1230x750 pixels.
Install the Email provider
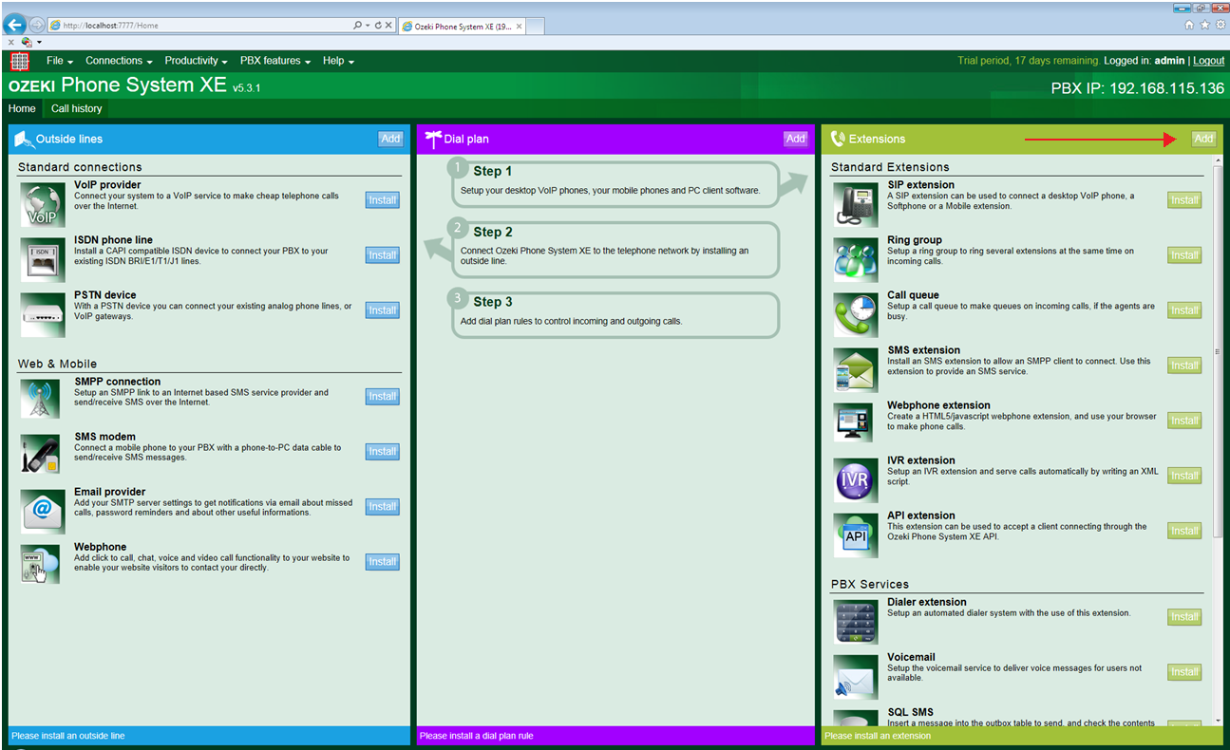click(383, 507)
